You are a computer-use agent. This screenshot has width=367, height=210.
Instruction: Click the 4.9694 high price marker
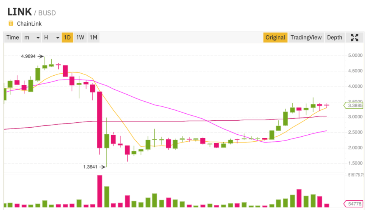click(x=28, y=56)
